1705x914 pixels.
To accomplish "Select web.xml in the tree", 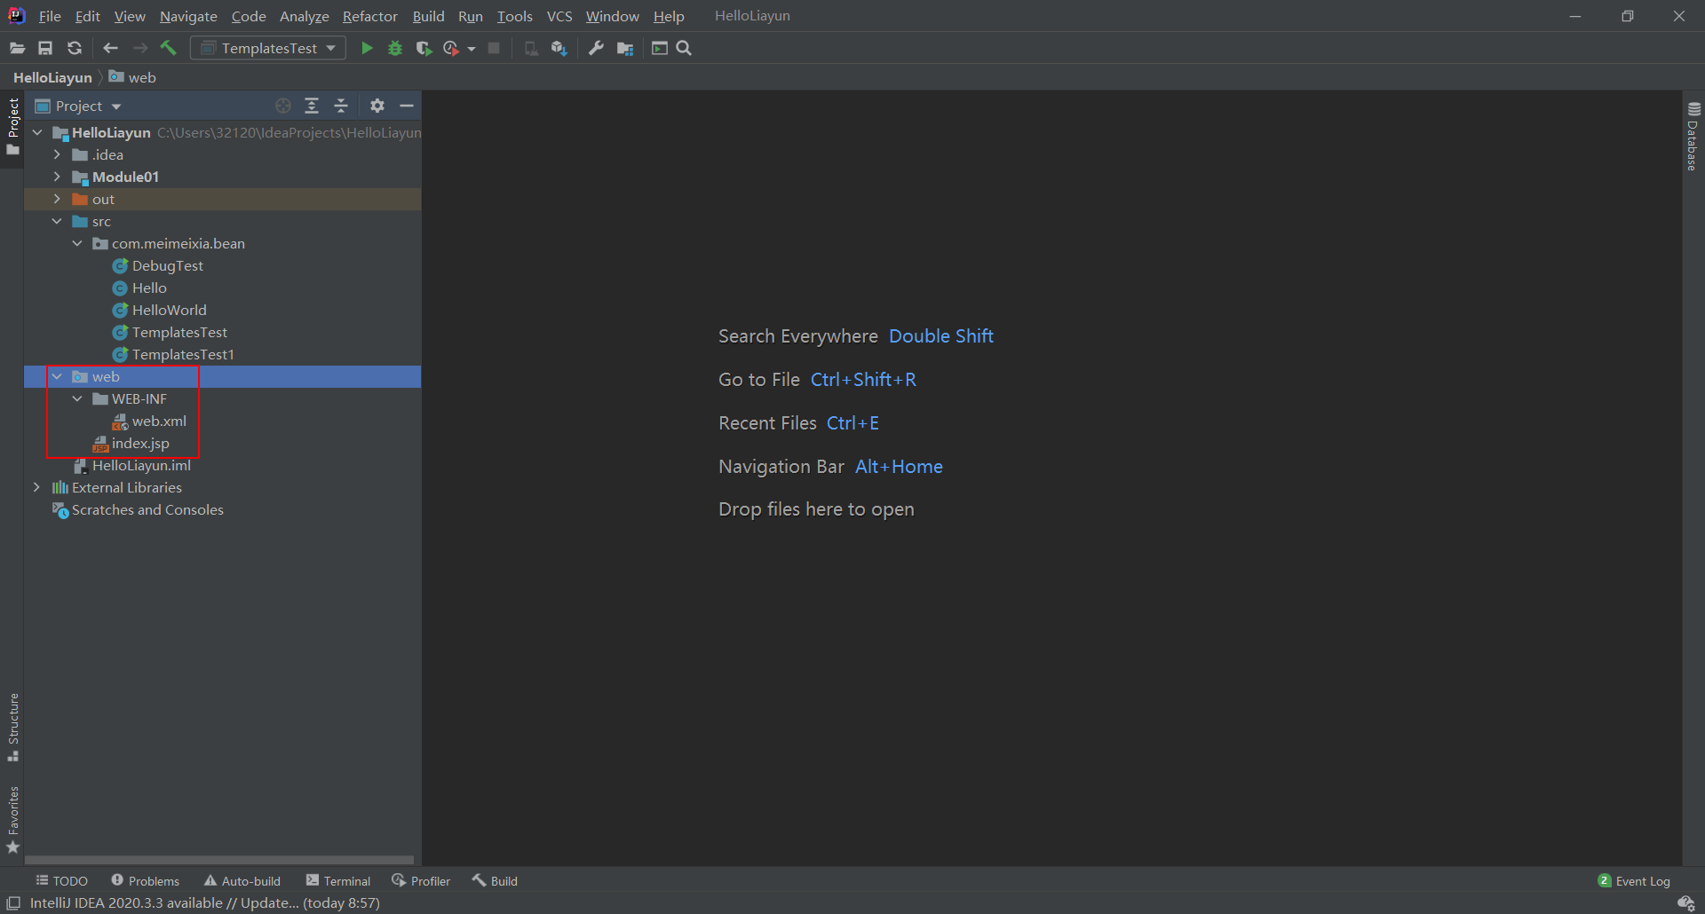I will [x=158, y=421].
